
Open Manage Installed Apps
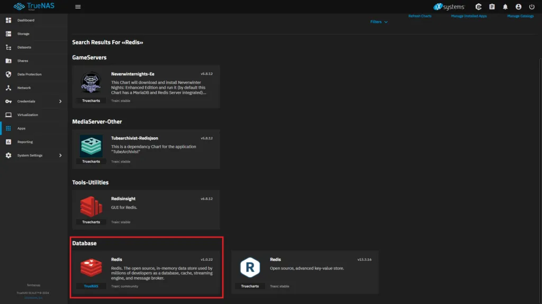tap(470, 16)
